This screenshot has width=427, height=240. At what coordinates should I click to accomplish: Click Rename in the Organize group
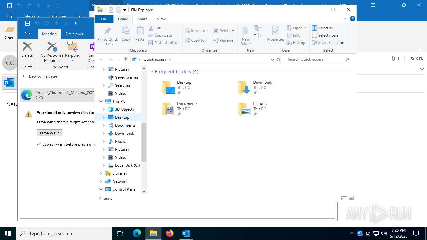223,40
